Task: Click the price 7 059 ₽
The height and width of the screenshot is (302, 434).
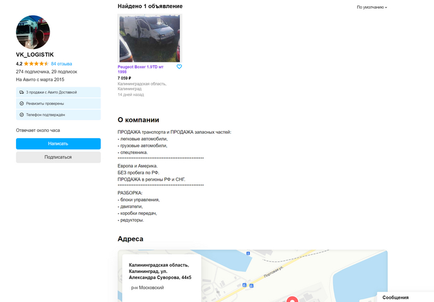Action: tap(124, 78)
